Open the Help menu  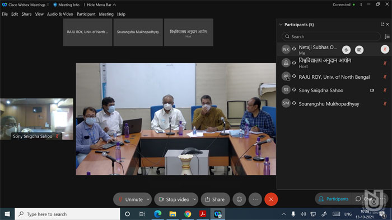122,14
